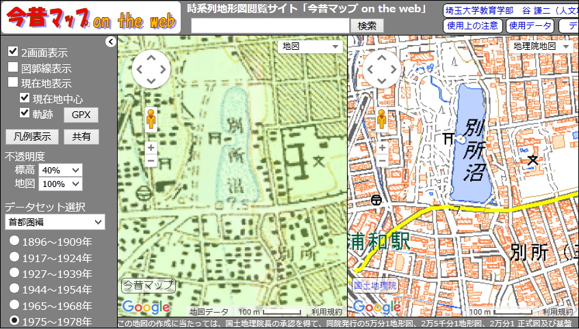Toggle 現在地中心 checkbox
The width and height of the screenshot is (579, 329).
25,98
